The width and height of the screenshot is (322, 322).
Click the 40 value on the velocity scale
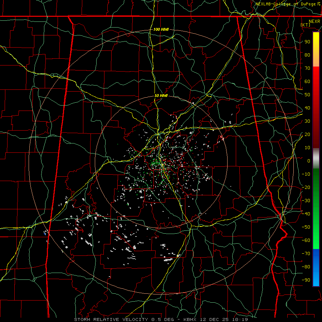307,108
